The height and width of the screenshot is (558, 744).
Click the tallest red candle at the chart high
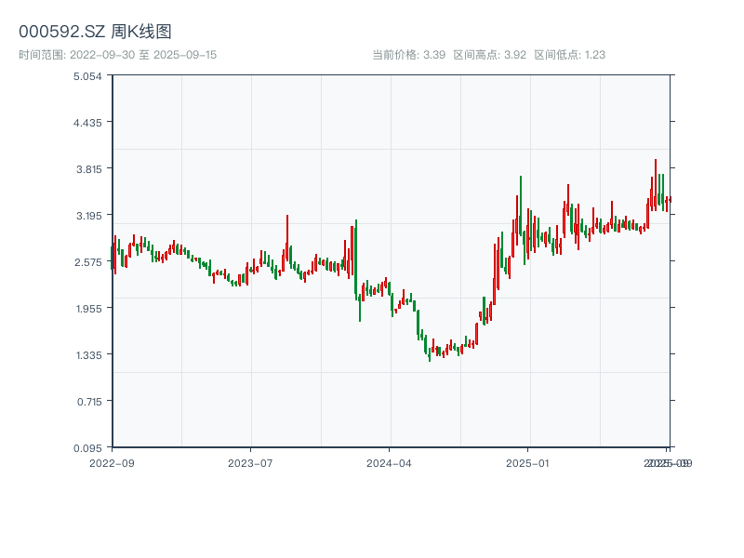pyautogui.click(x=656, y=184)
